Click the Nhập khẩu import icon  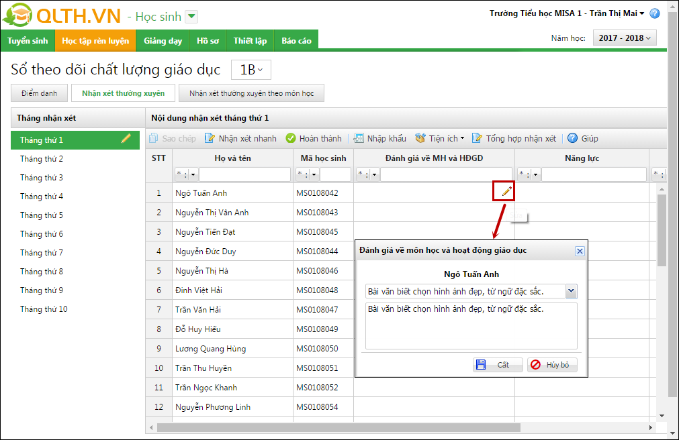pyautogui.click(x=359, y=138)
